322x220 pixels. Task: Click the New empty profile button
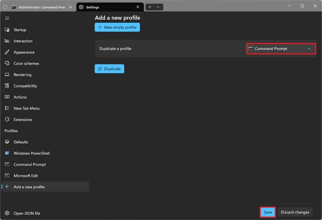pyautogui.click(x=117, y=27)
